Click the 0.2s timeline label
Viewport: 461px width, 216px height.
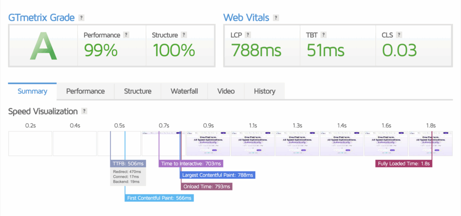30,126
